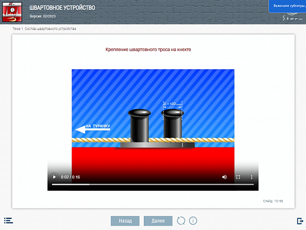306x230 pixels.
Task: Click the course logo image
Action: [12, 12]
